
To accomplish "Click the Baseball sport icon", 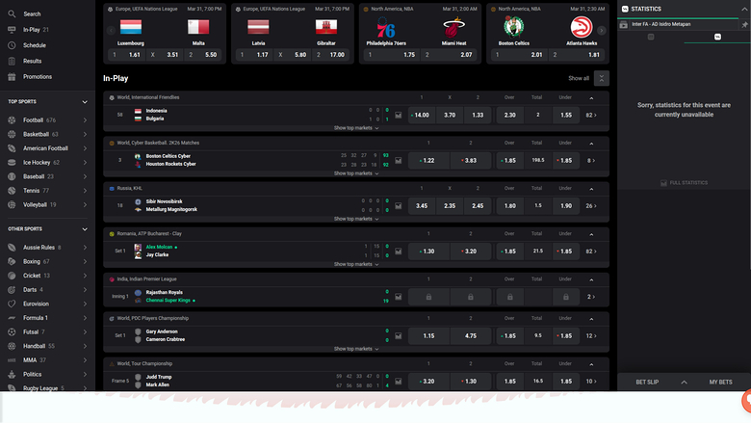I will tap(12, 176).
